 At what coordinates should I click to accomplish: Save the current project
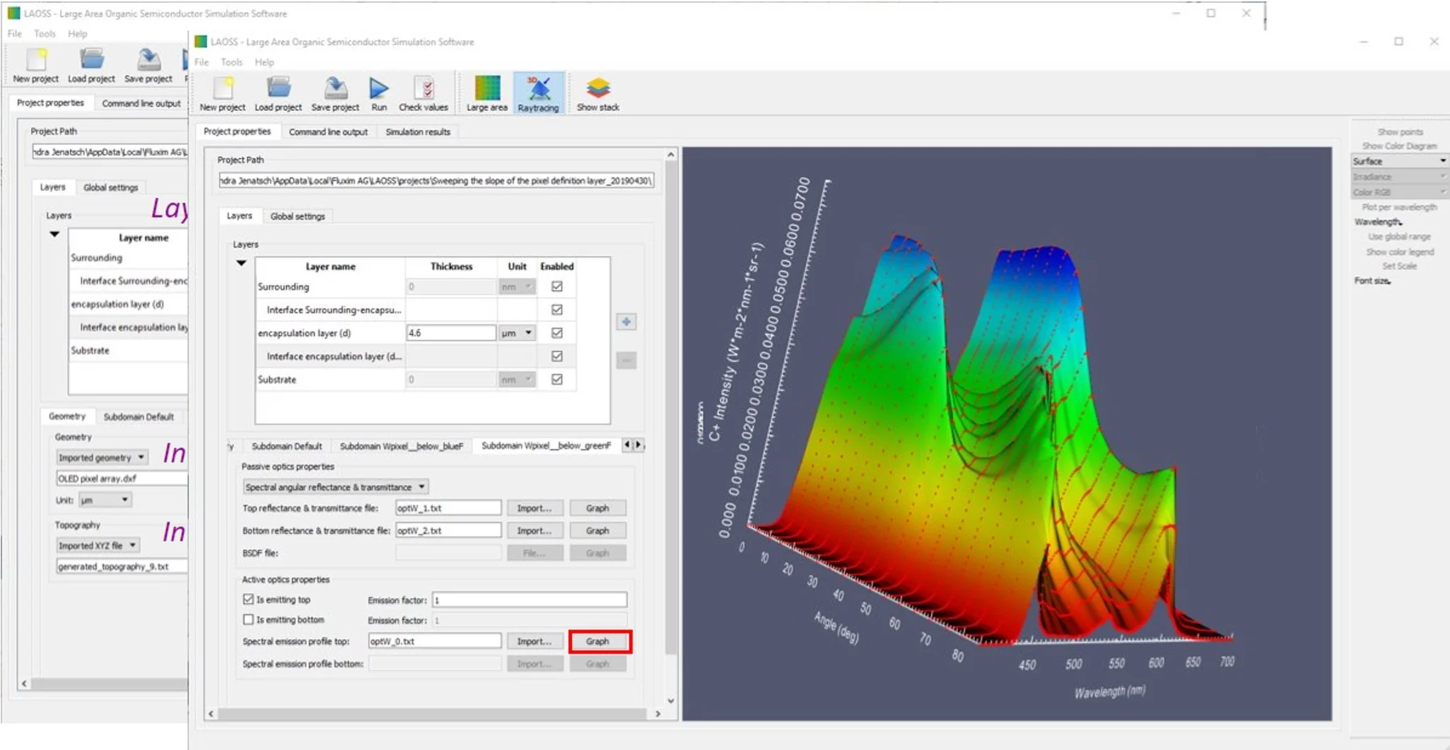(x=335, y=92)
